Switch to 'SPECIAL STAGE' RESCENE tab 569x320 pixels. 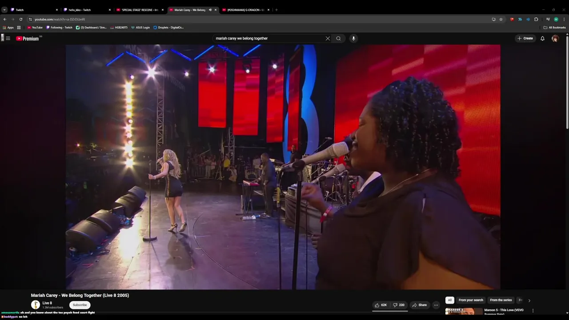(x=140, y=10)
